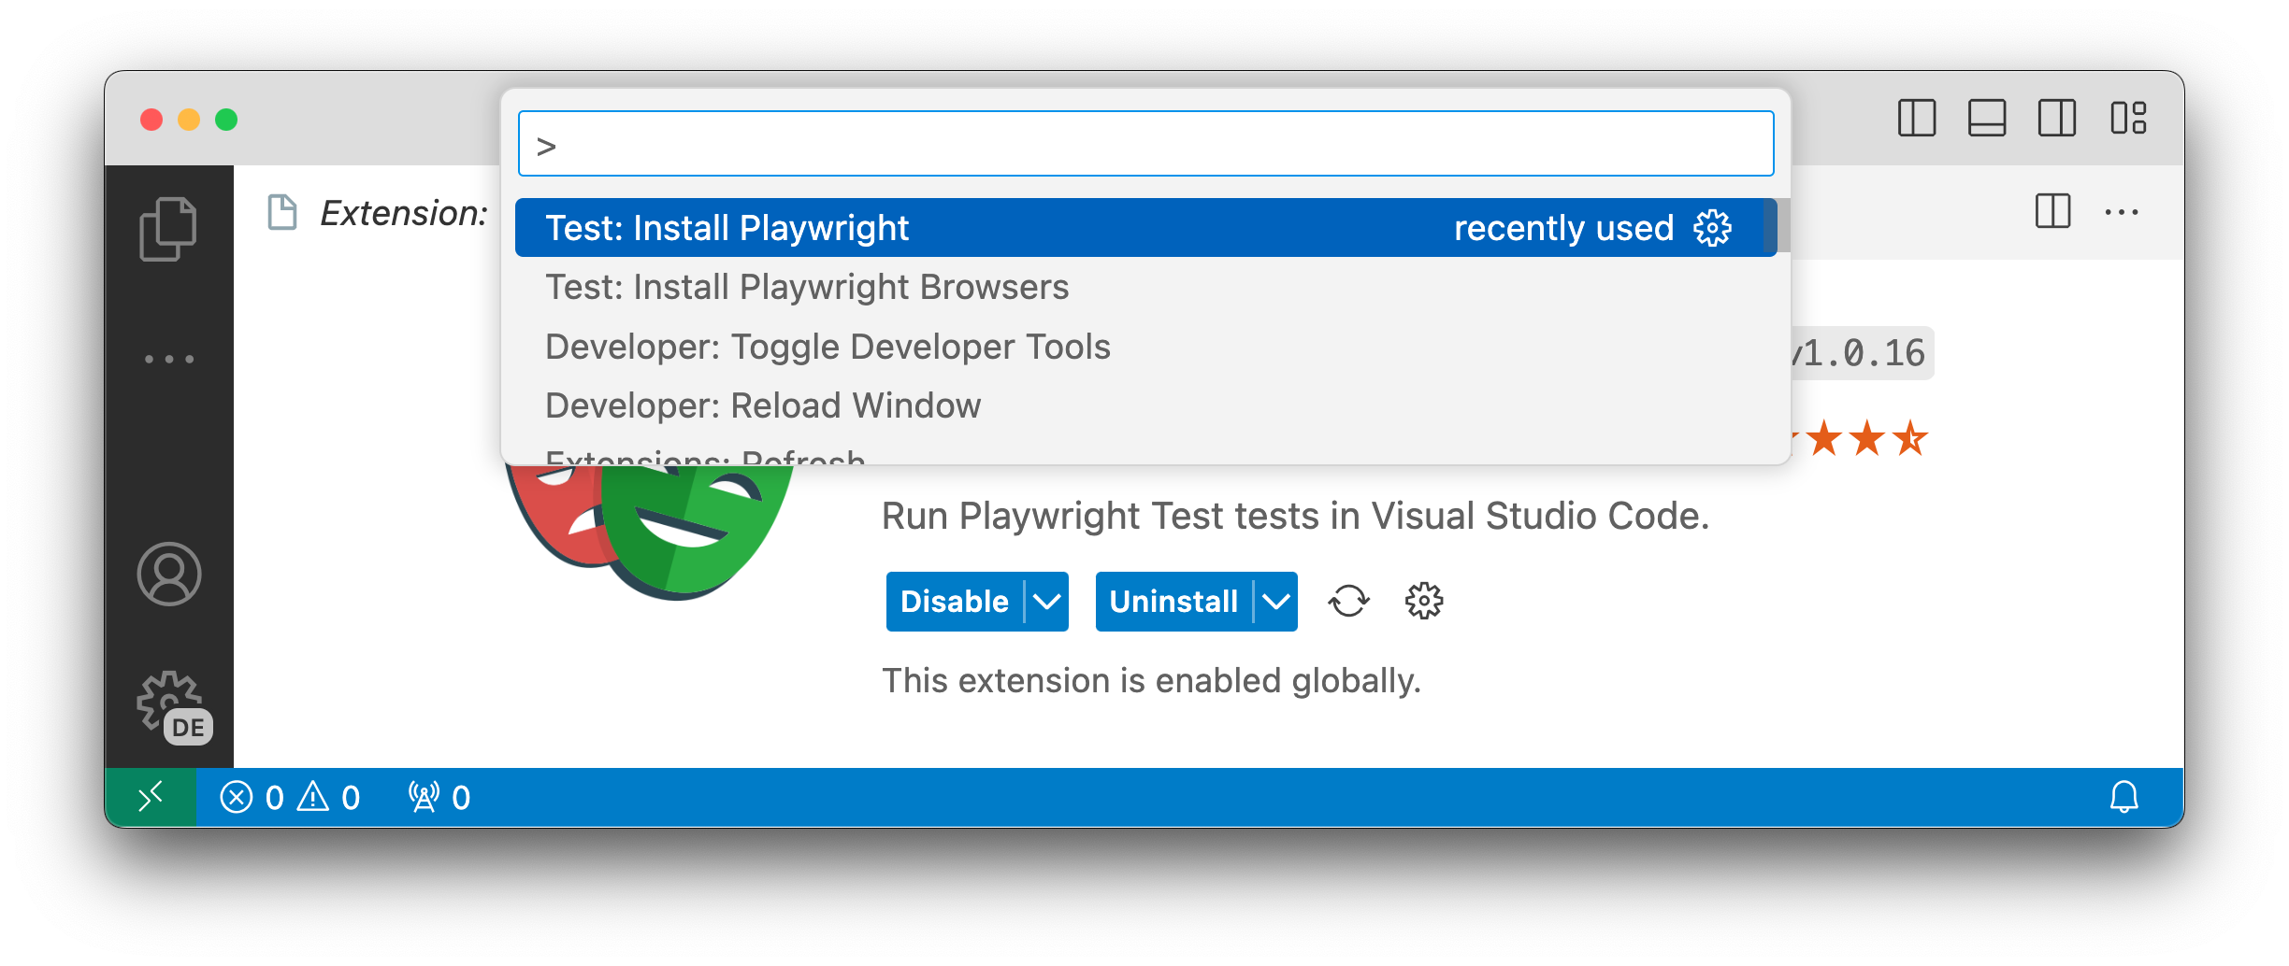
Task: Expand the Disable button dropdown arrow
Action: tap(1047, 602)
